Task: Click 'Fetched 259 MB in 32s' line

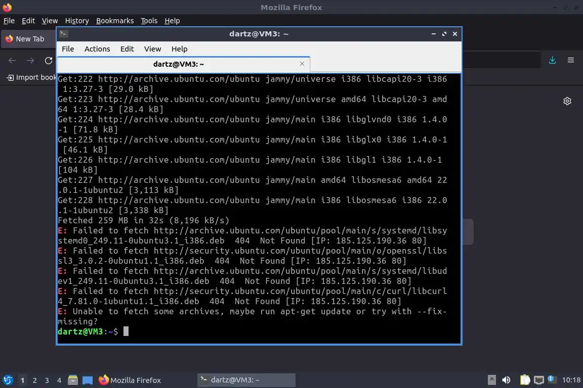Action: (144, 221)
